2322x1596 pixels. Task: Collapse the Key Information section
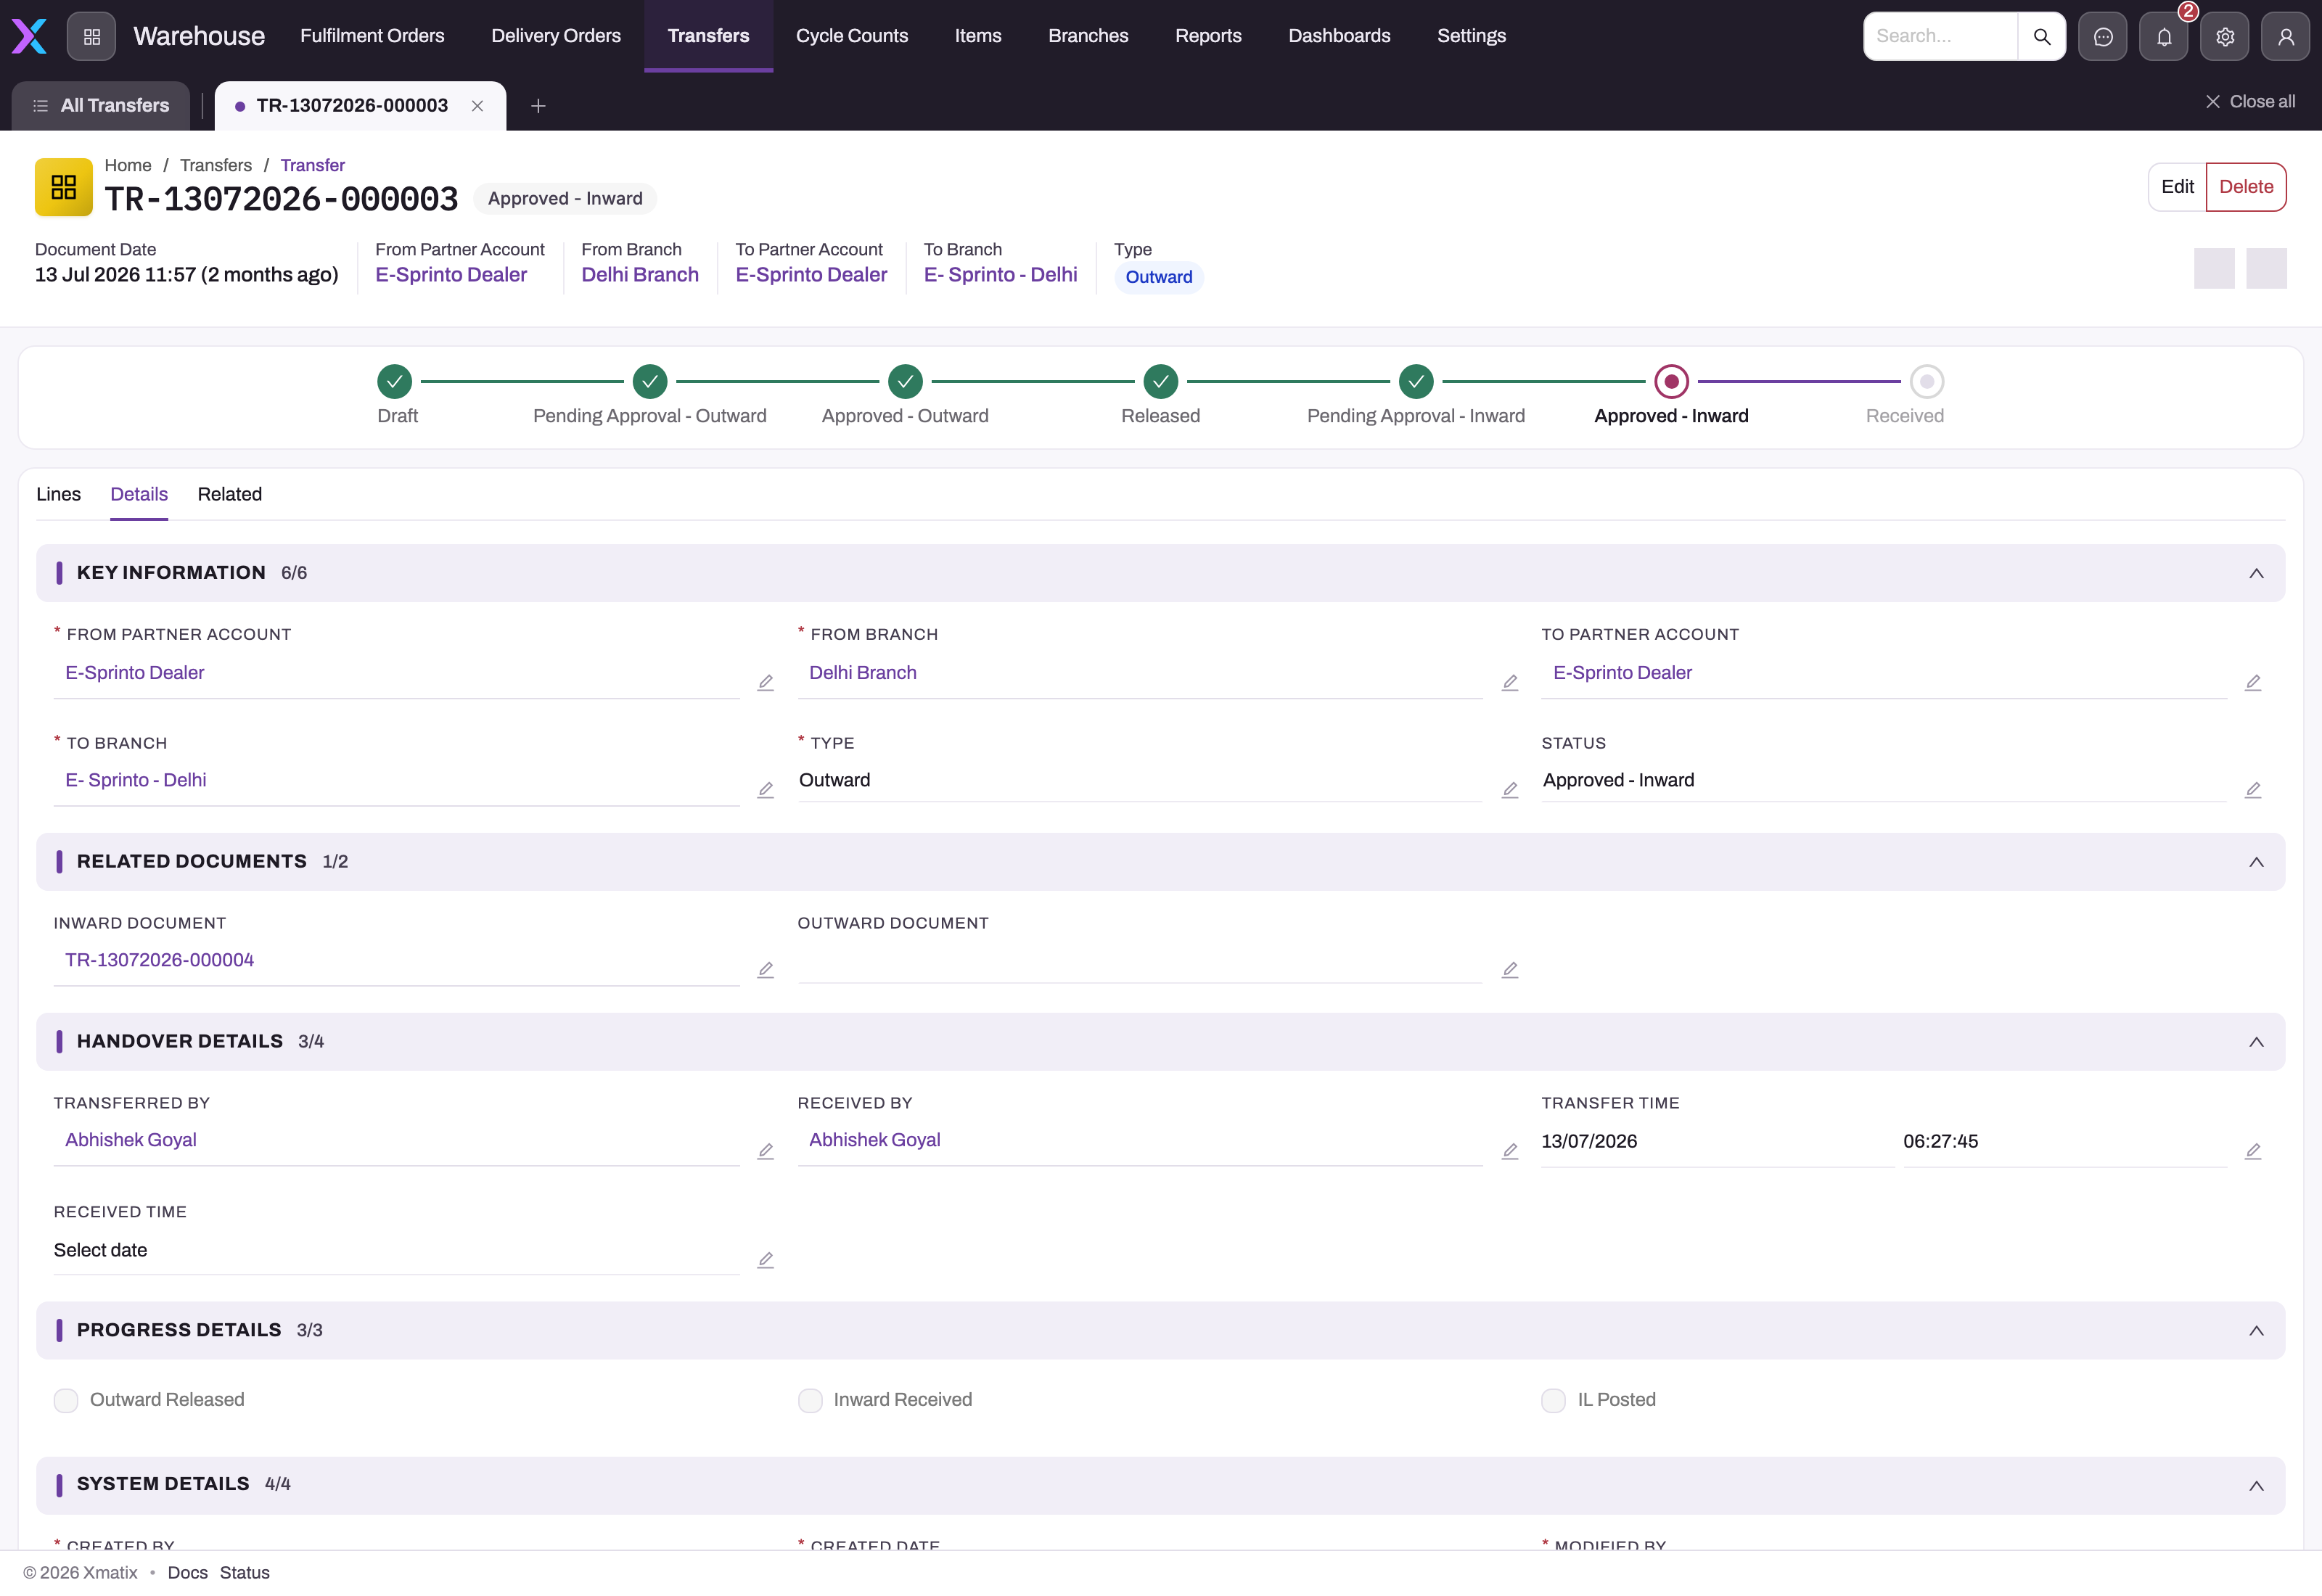[2255, 573]
